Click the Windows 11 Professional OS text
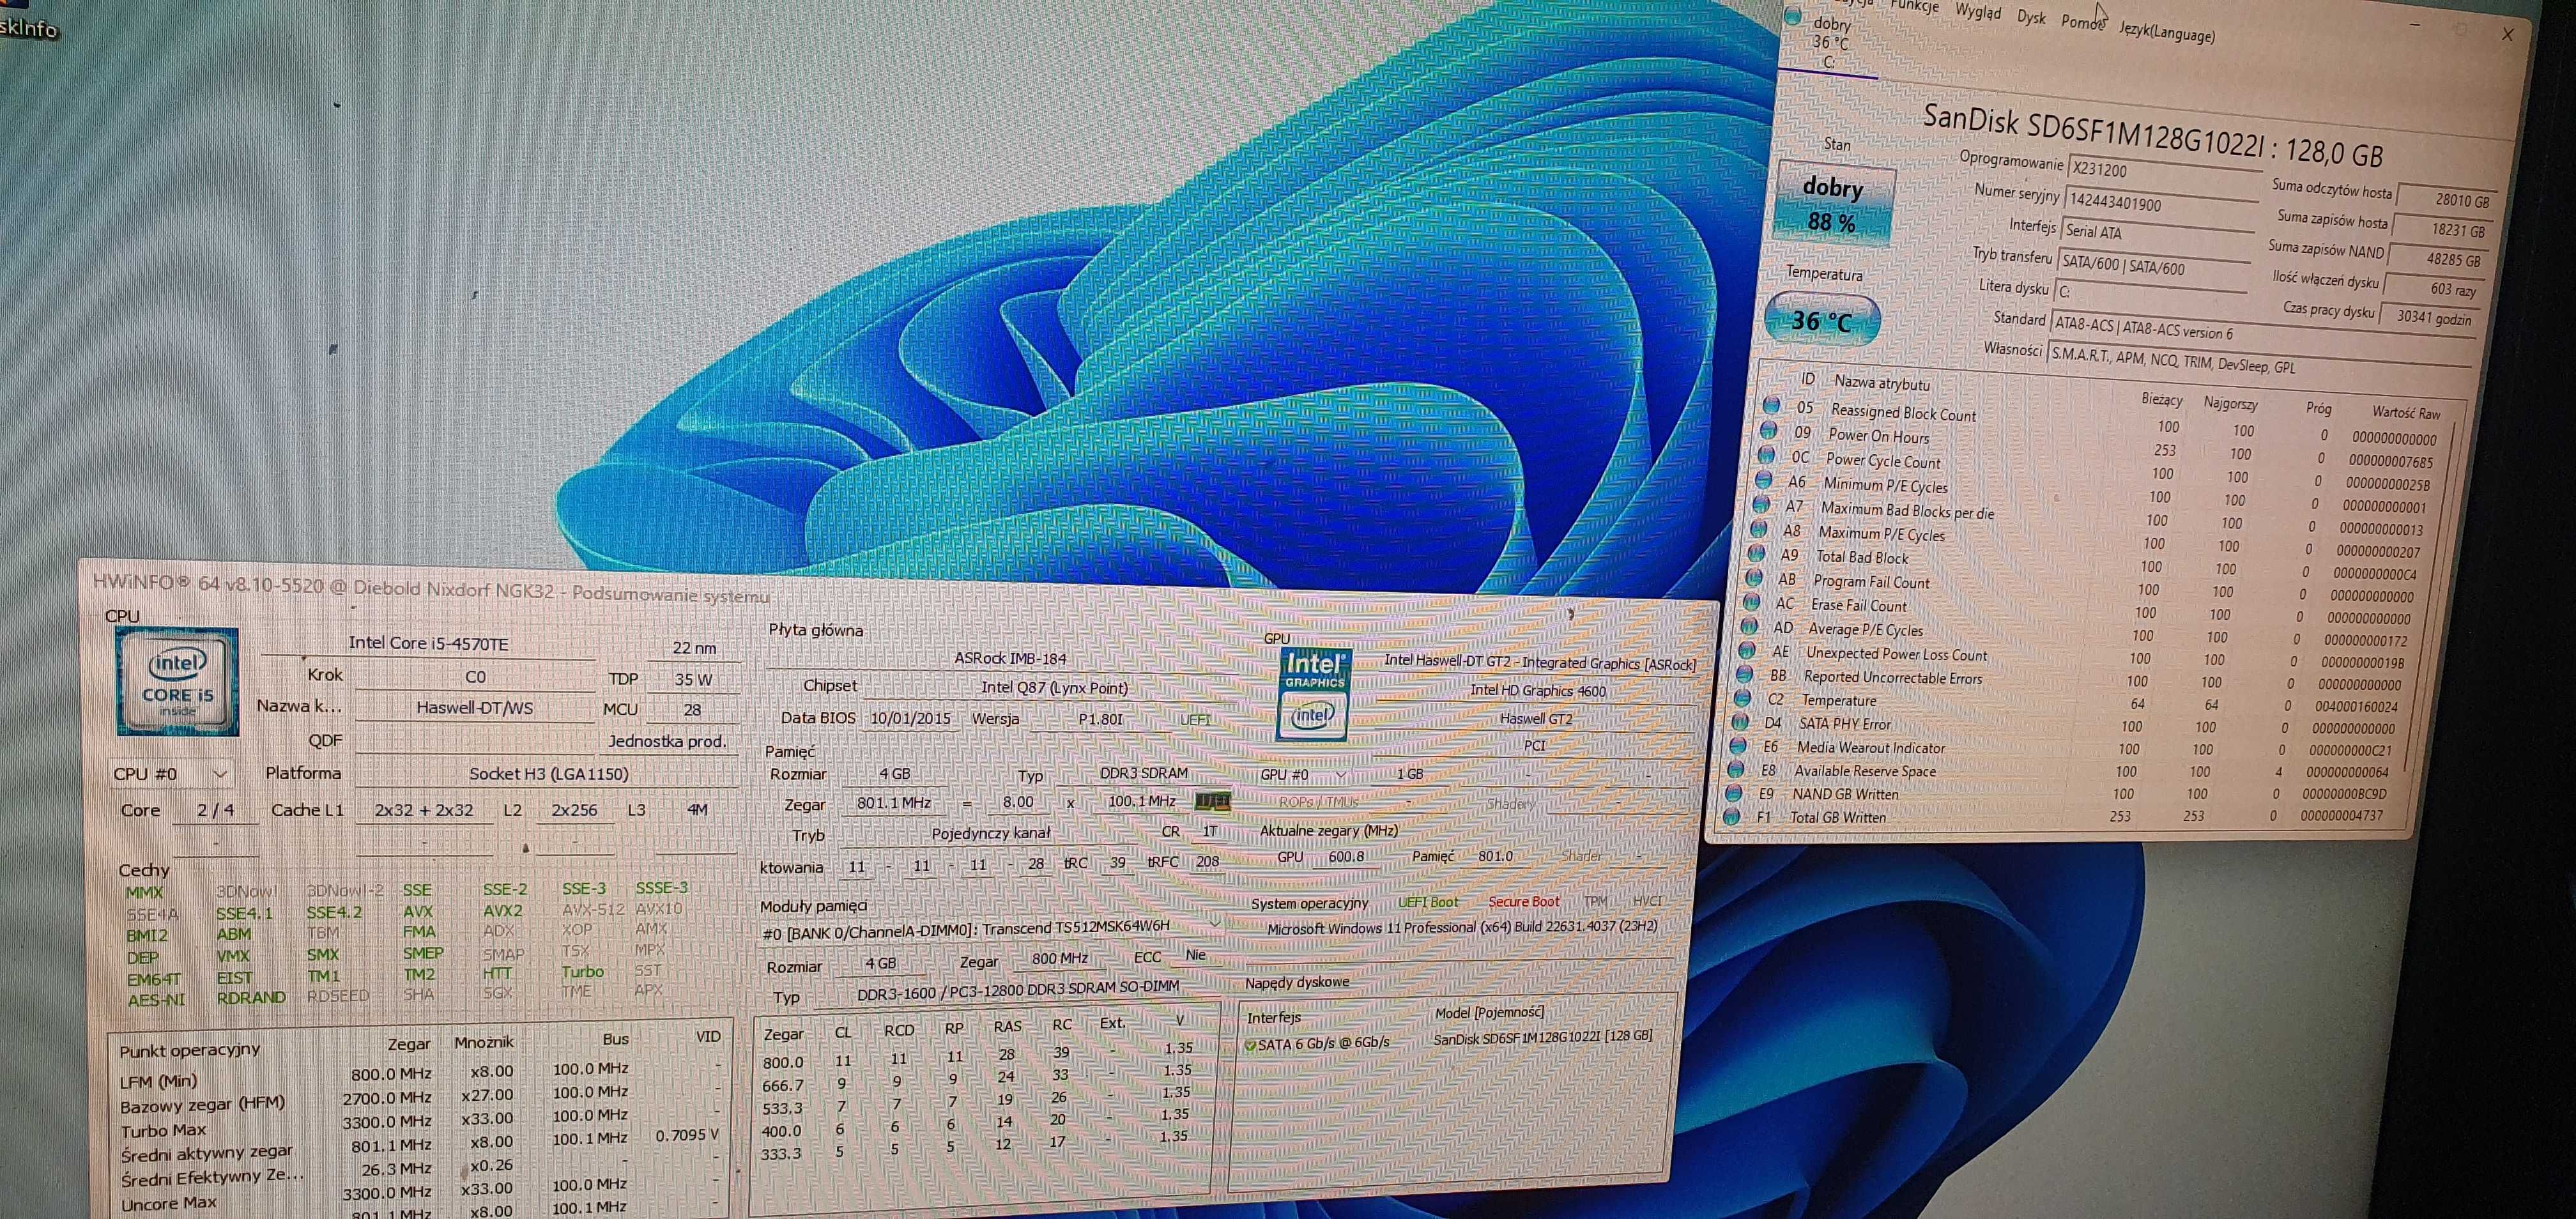The width and height of the screenshot is (2576, 1219). click(1462, 927)
